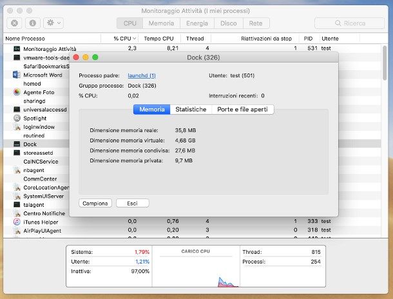
Task: Click the storeassetd process icon
Action: [x=17, y=153]
